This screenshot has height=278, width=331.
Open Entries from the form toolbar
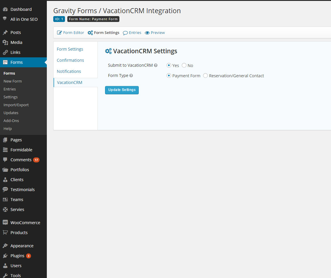point(135,33)
